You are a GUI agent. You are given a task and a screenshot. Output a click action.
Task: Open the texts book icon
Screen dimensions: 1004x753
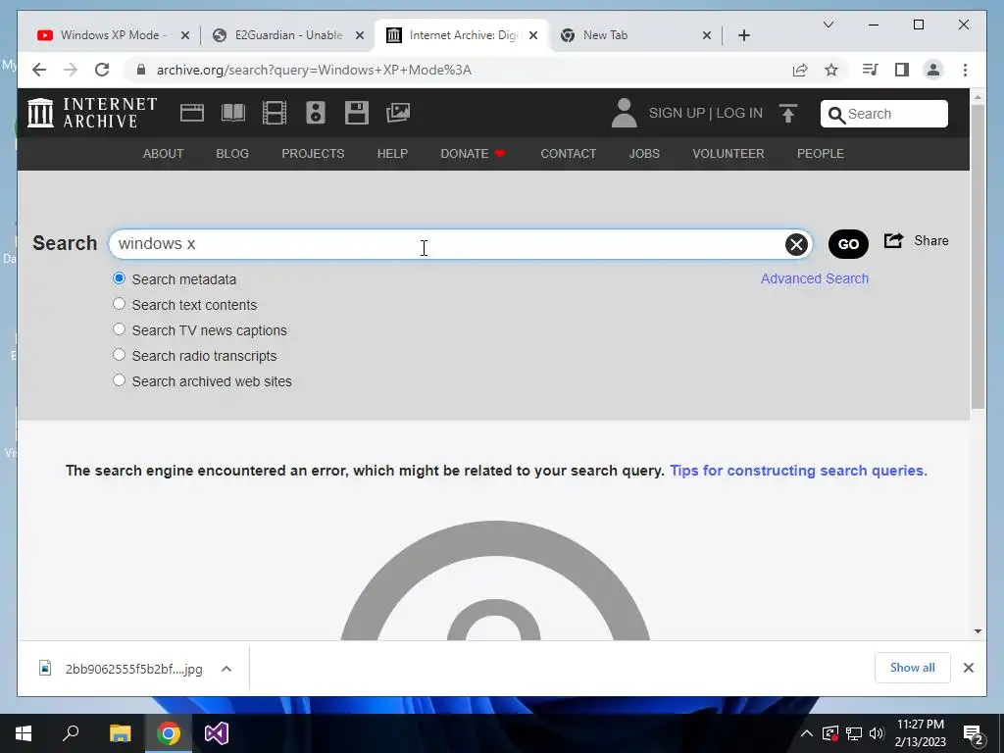click(233, 114)
